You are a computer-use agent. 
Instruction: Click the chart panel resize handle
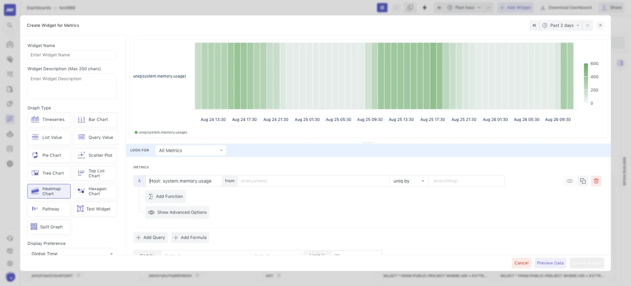coord(368,143)
